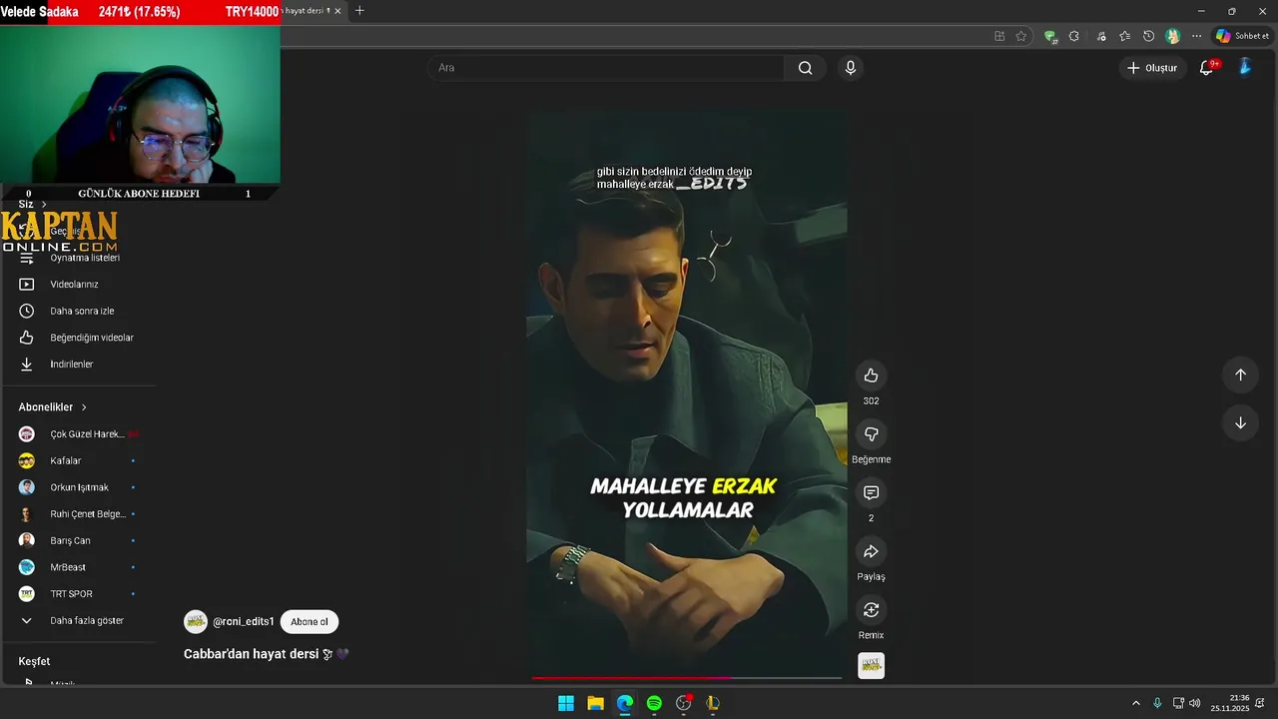1278x719 pixels.
Task: Open the @rcni_edits1 channel link
Action: click(x=244, y=621)
